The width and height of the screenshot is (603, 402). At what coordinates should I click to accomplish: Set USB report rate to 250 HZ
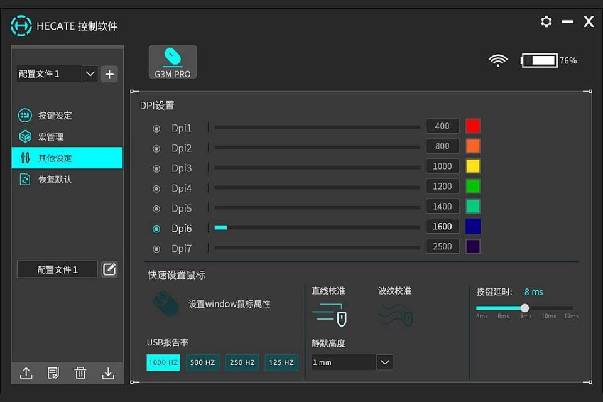(x=242, y=362)
